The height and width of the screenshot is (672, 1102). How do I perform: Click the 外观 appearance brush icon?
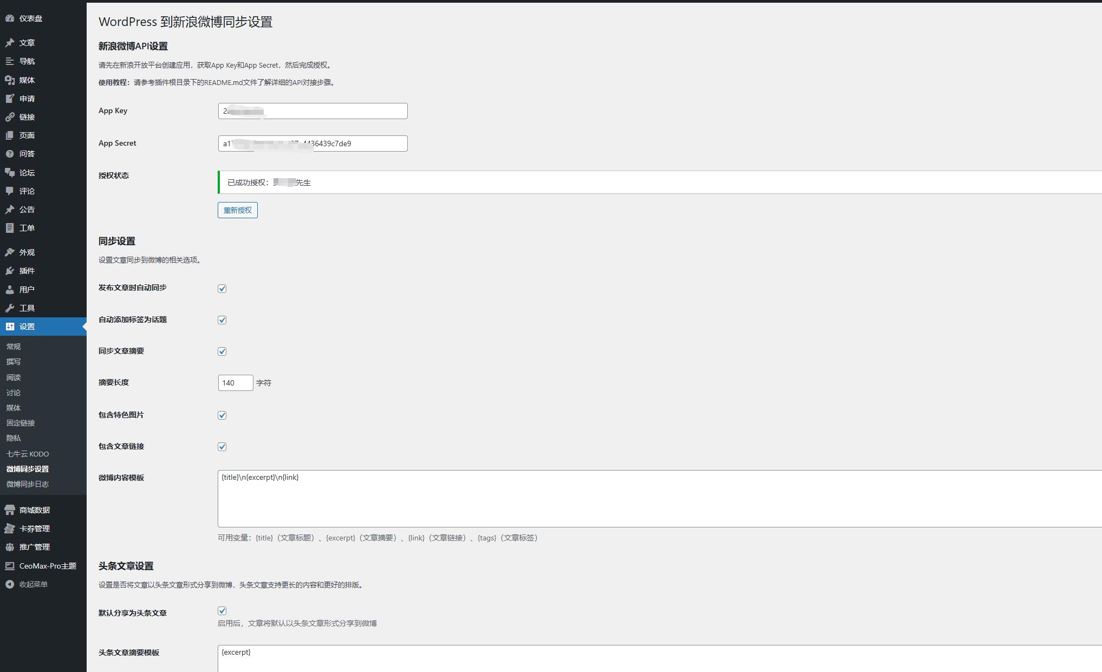click(10, 252)
